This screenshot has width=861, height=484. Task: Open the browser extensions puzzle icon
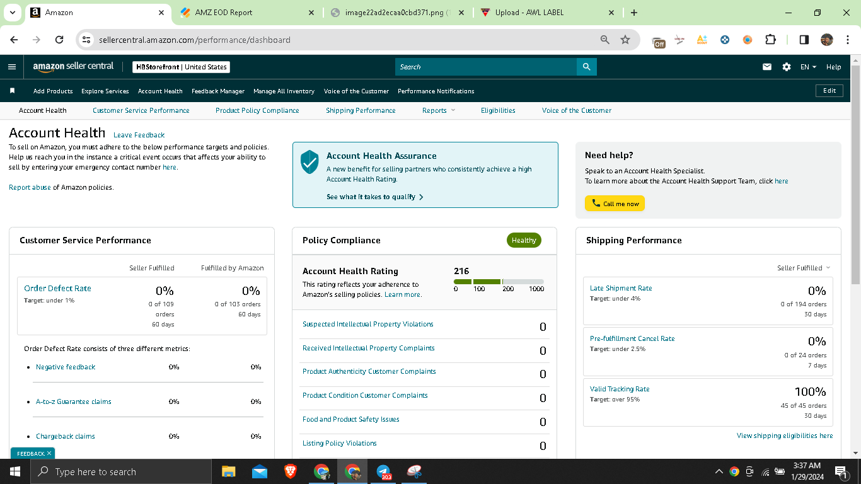[770, 40]
